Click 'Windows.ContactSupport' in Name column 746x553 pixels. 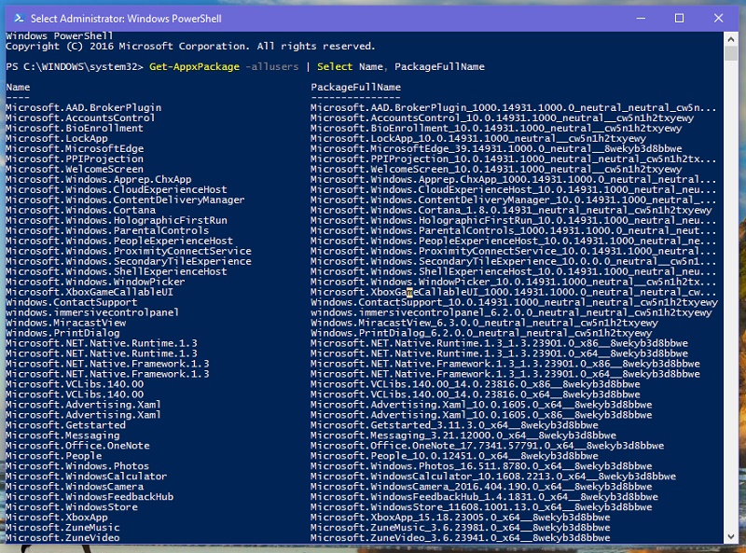coord(72,302)
